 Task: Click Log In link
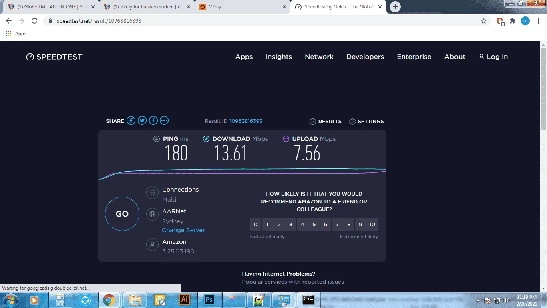click(493, 57)
